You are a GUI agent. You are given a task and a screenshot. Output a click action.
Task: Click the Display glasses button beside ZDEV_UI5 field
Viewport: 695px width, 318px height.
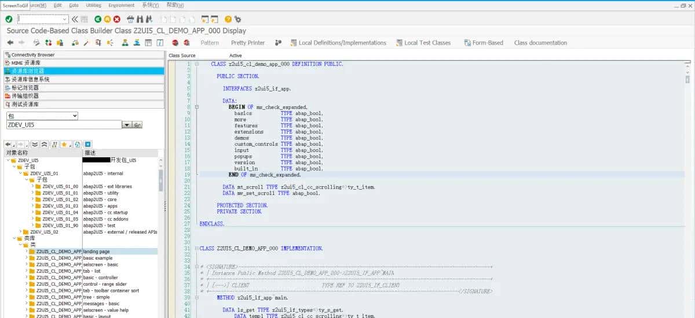click(137, 125)
